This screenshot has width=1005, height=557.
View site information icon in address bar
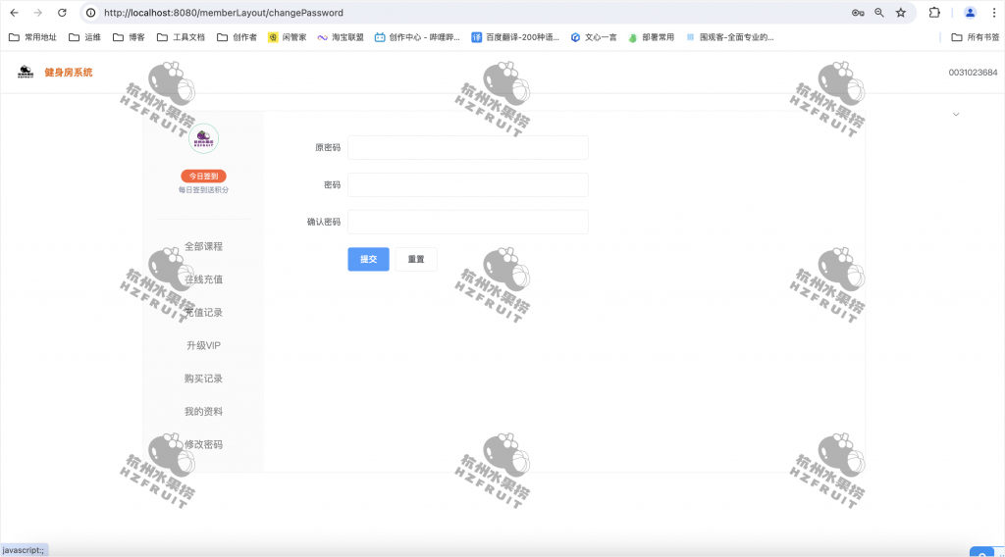coord(91,13)
